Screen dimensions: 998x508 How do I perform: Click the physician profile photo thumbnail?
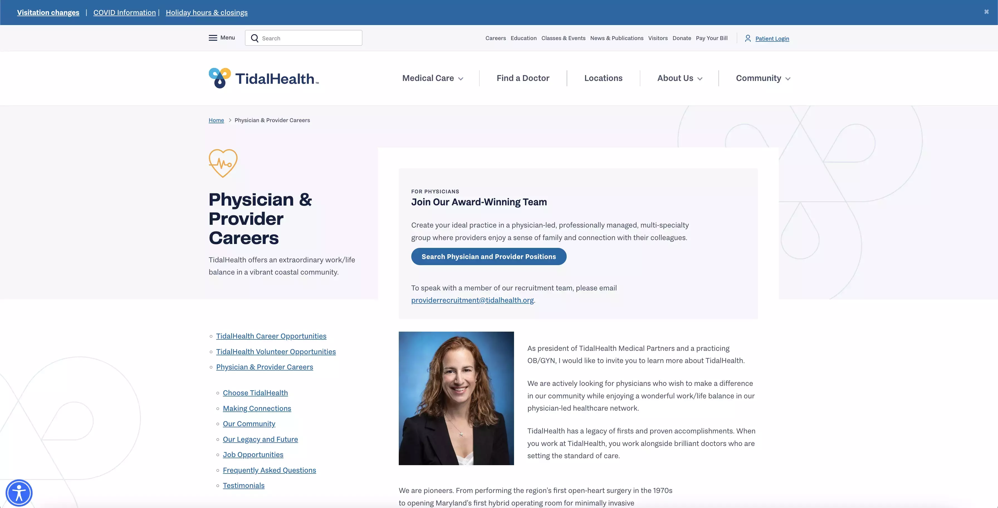tap(456, 398)
